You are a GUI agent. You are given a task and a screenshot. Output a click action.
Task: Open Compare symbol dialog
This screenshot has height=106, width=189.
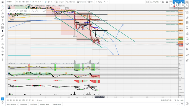pyautogui.click(x=60, y=2)
